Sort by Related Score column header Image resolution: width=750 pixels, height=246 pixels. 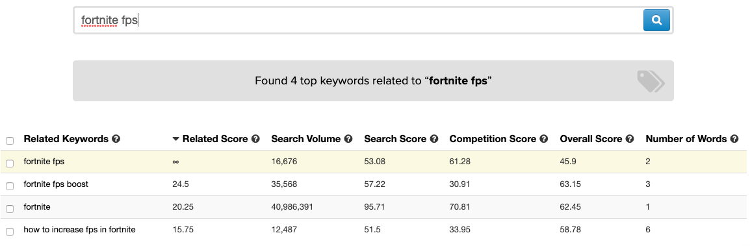click(215, 139)
